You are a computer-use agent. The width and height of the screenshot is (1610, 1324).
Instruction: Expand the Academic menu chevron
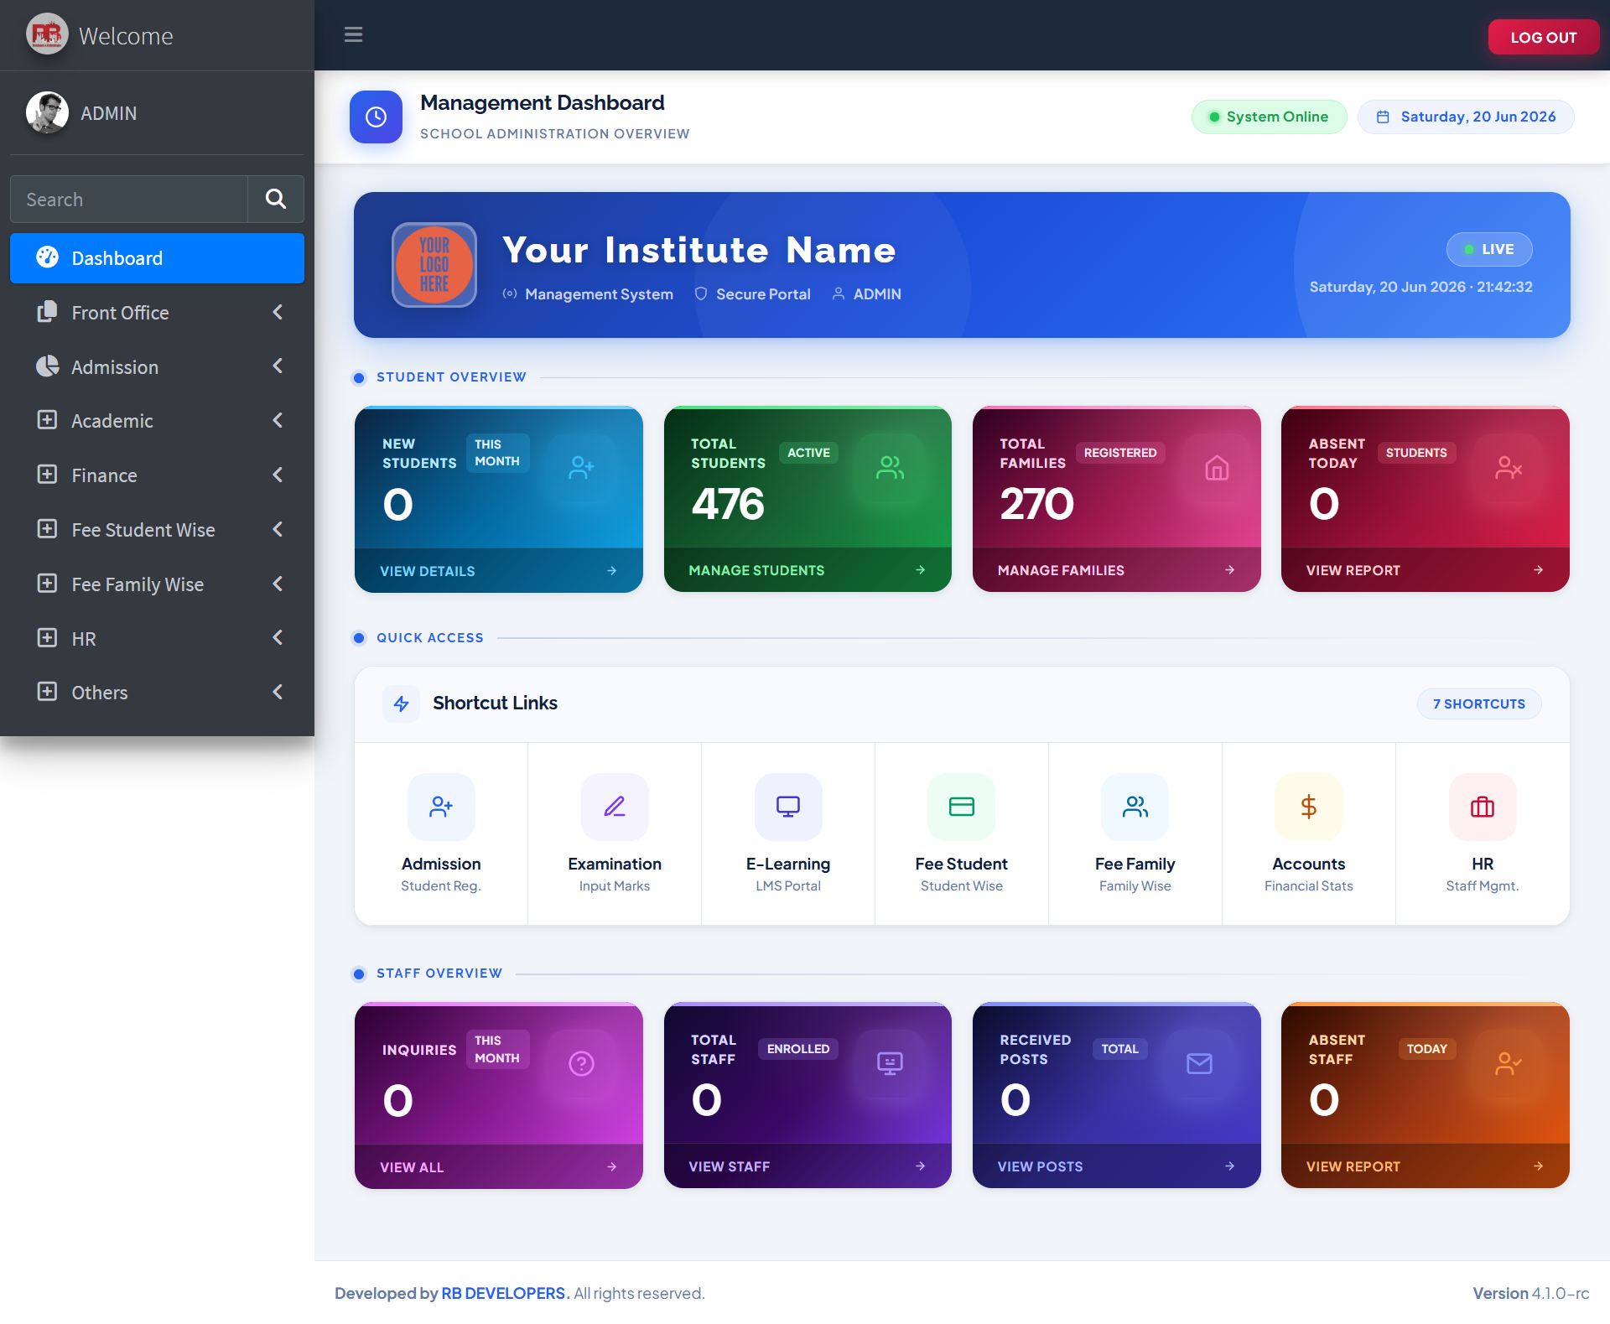(278, 420)
